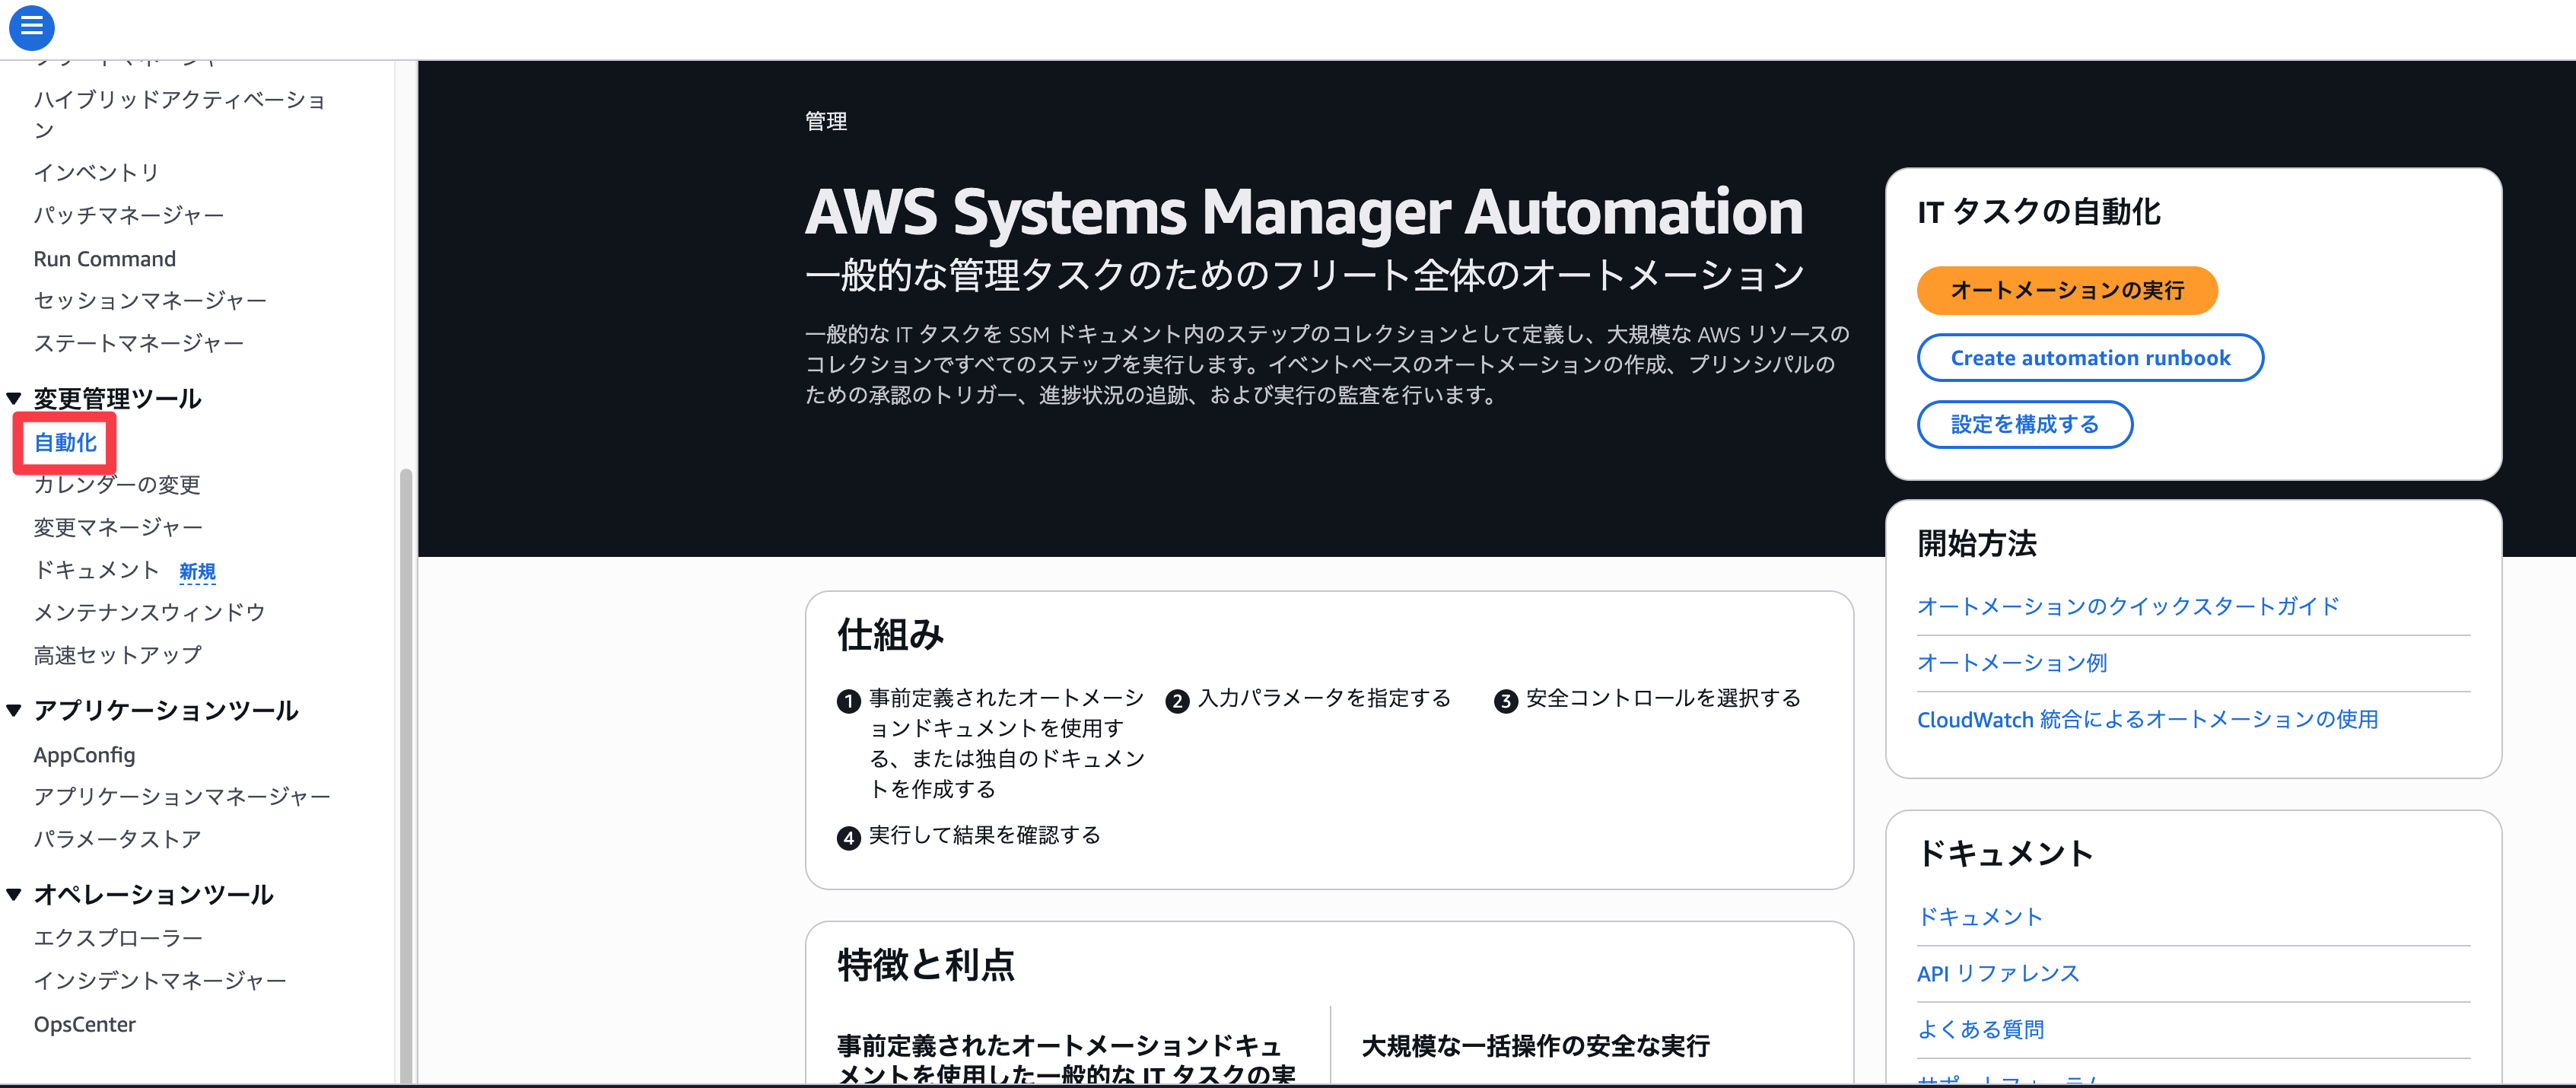Open AppConfig in the sidebar
This screenshot has width=2576, height=1088.
84,755
